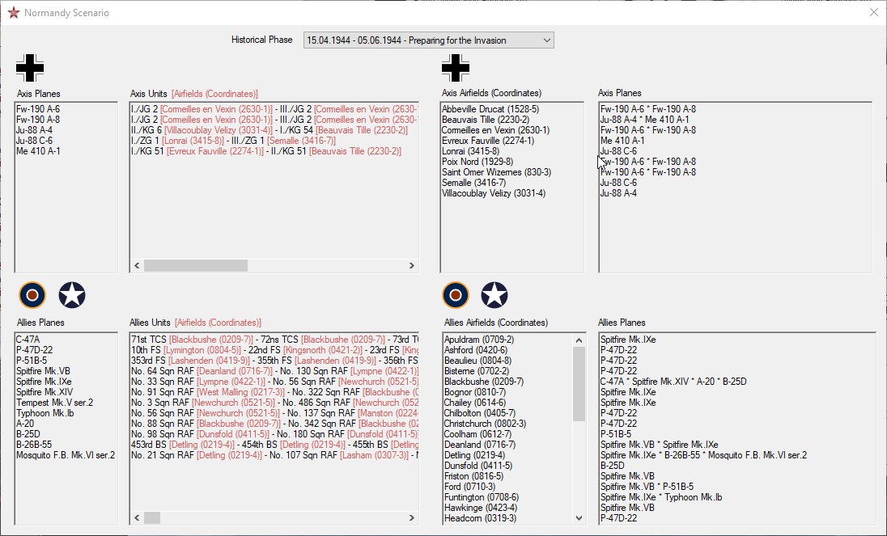Click up arrow of Allies Airfields scrollbar

pyautogui.click(x=579, y=340)
